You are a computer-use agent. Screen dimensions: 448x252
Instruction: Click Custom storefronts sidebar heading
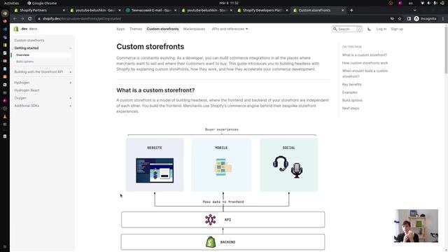coord(29,41)
